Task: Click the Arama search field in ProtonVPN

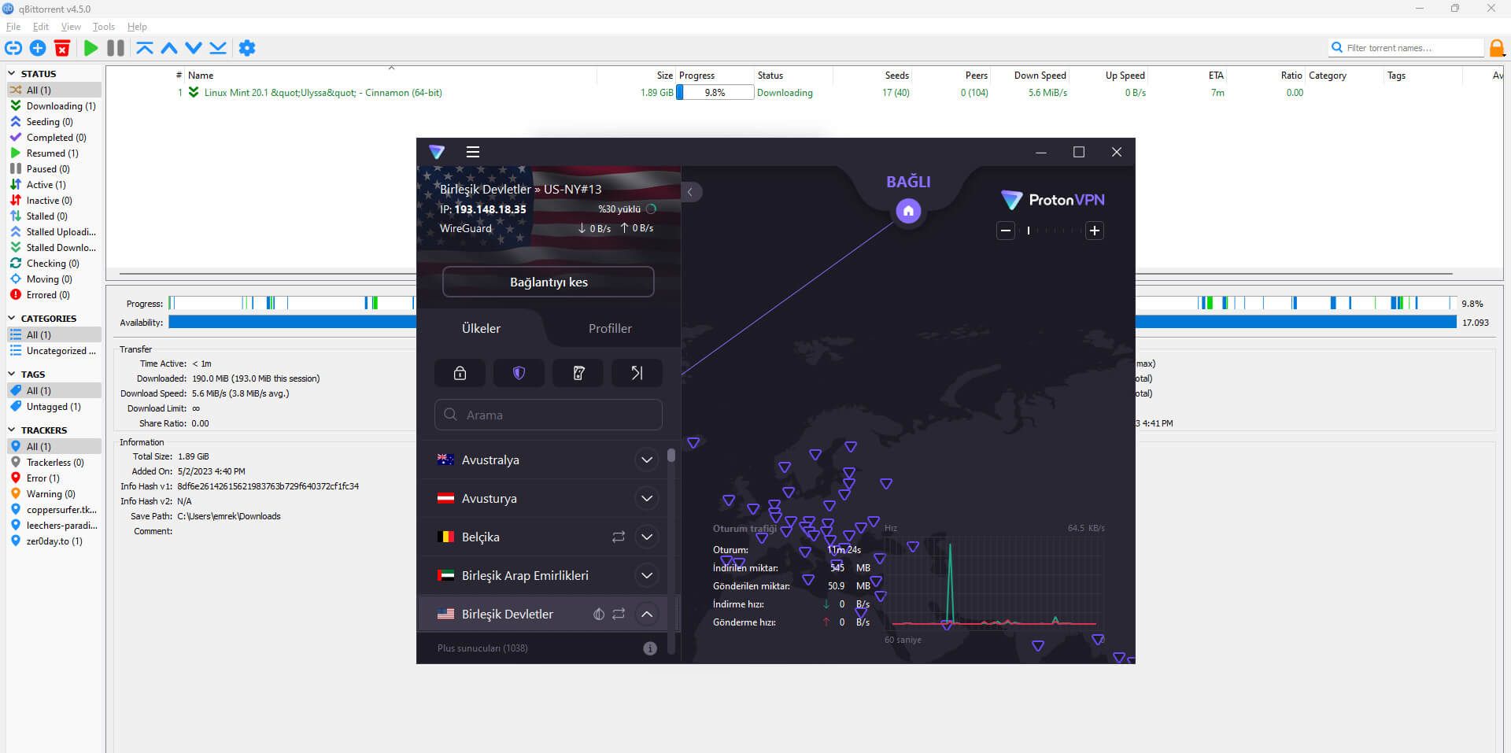Action: (549, 415)
